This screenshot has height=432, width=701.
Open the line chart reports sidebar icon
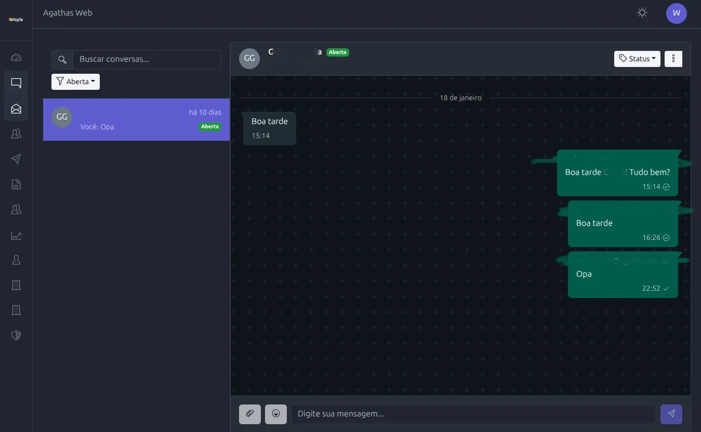(x=16, y=236)
